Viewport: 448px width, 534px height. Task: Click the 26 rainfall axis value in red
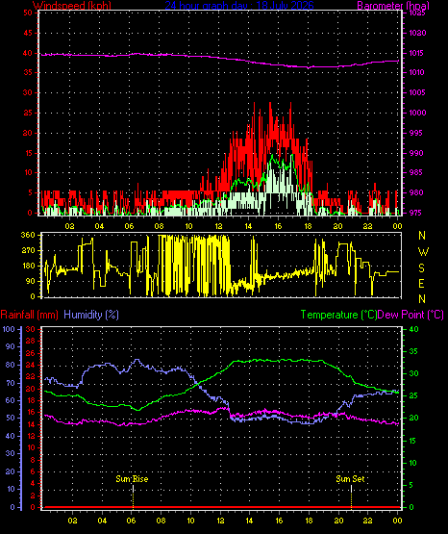[x=31, y=353]
